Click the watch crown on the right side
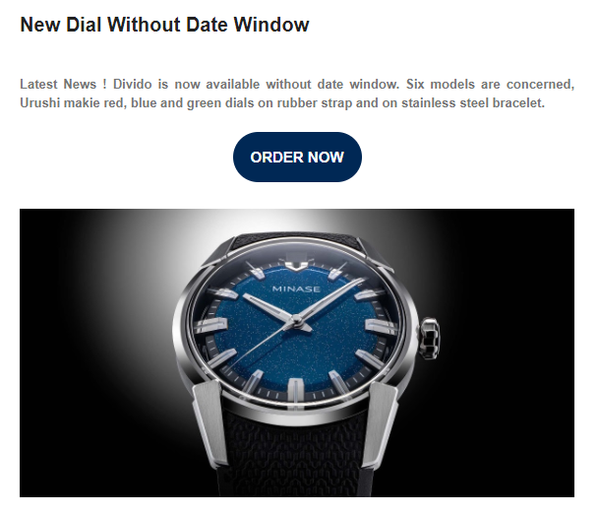This screenshot has width=599, height=514. pyautogui.click(x=430, y=339)
